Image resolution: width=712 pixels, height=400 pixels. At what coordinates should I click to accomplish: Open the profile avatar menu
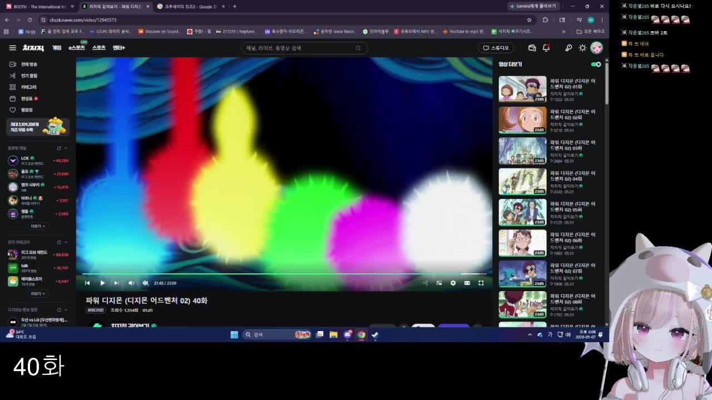click(x=596, y=48)
